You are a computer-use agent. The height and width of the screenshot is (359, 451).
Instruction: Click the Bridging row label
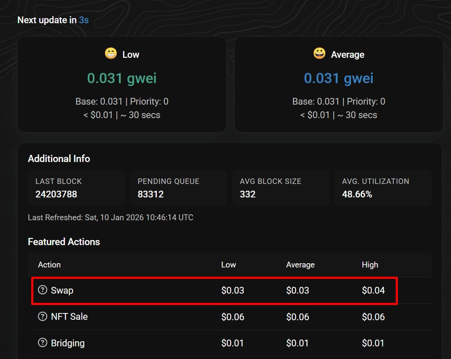pos(67,343)
